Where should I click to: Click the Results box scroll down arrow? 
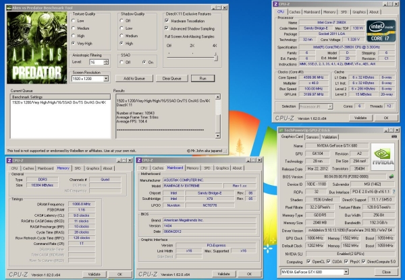click(218, 136)
